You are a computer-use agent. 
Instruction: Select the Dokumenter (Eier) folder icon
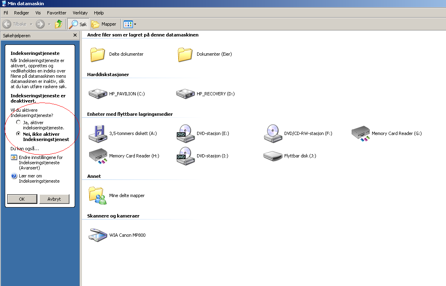point(185,54)
